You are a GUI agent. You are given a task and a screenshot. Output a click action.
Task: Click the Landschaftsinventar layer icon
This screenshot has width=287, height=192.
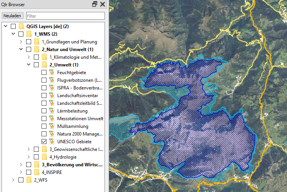point(52,96)
